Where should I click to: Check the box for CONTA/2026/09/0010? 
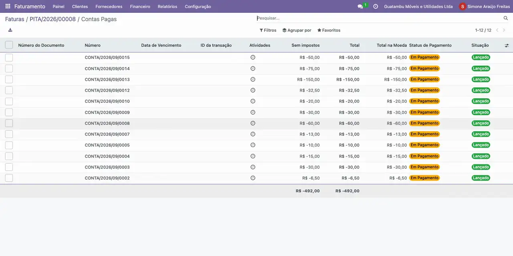(9, 101)
